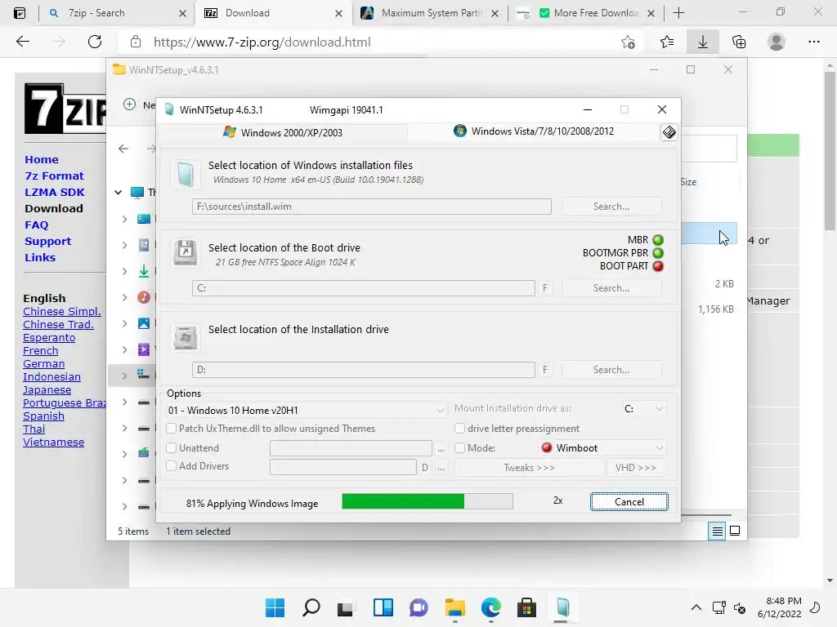The width and height of the screenshot is (837, 627).
Task: Open Task View on taskbar
Action: coord(346,607)
